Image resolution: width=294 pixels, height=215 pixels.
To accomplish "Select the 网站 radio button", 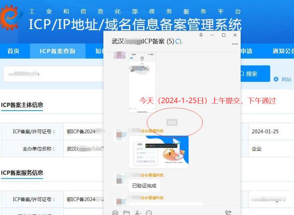I will [x=276, y=79].
